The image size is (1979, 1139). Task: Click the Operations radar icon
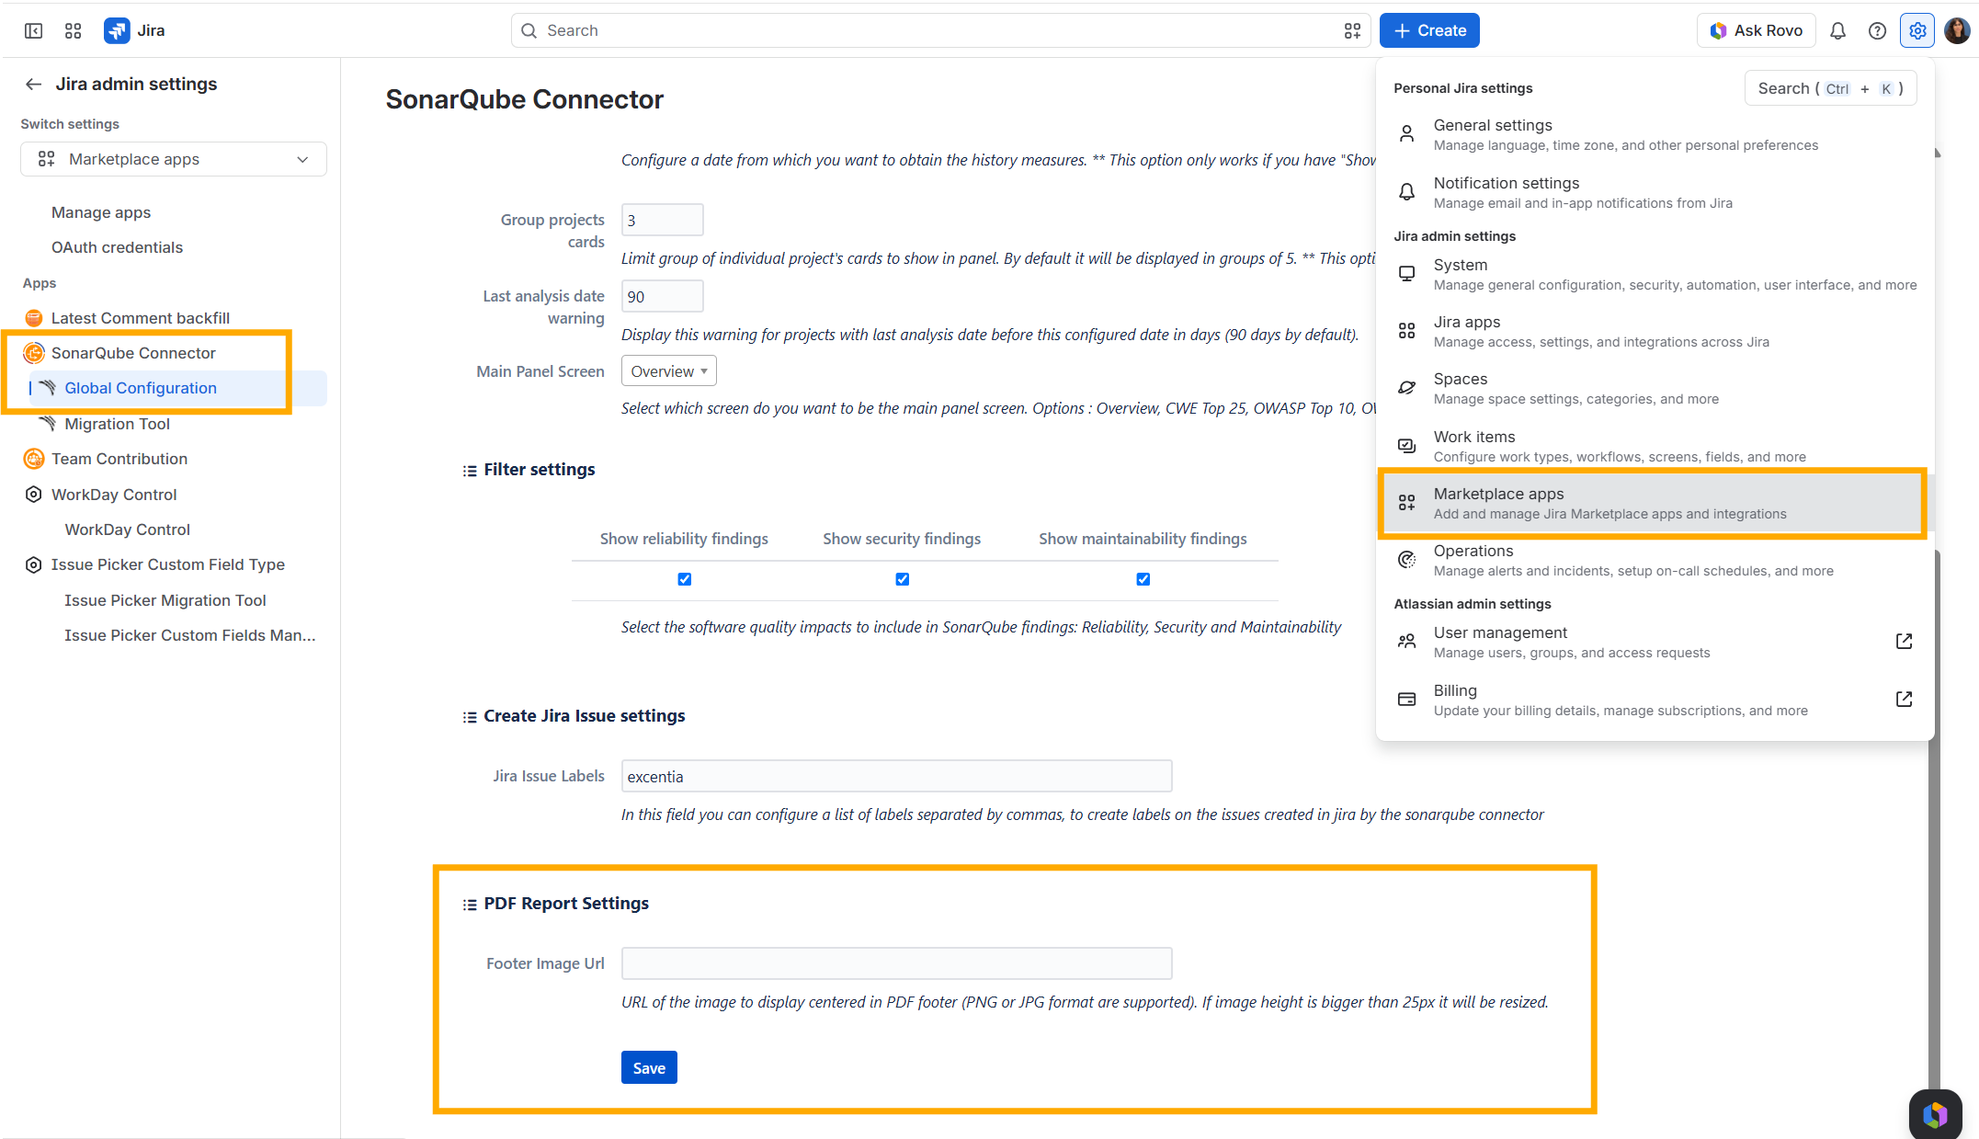click(1406, 560)
